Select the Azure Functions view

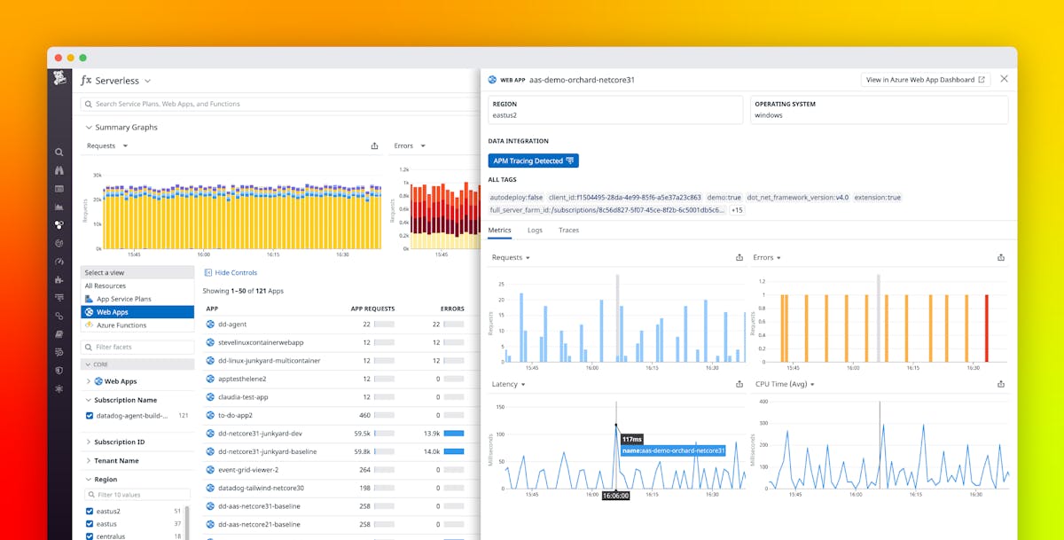[x=137, y=325]
